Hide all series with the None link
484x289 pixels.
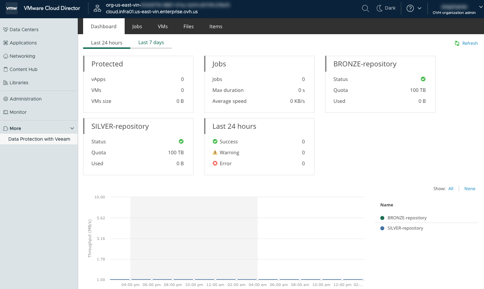click(470, 188)
